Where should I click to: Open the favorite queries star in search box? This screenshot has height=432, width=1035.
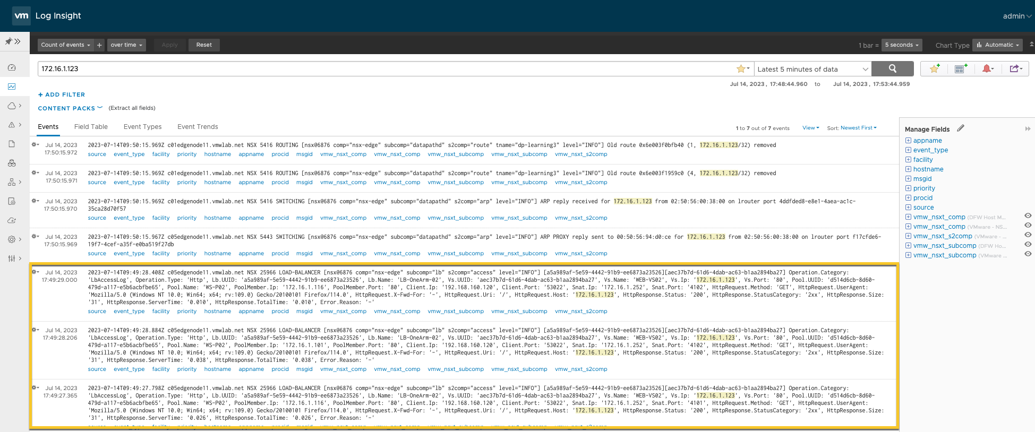[x=742, y=68]
